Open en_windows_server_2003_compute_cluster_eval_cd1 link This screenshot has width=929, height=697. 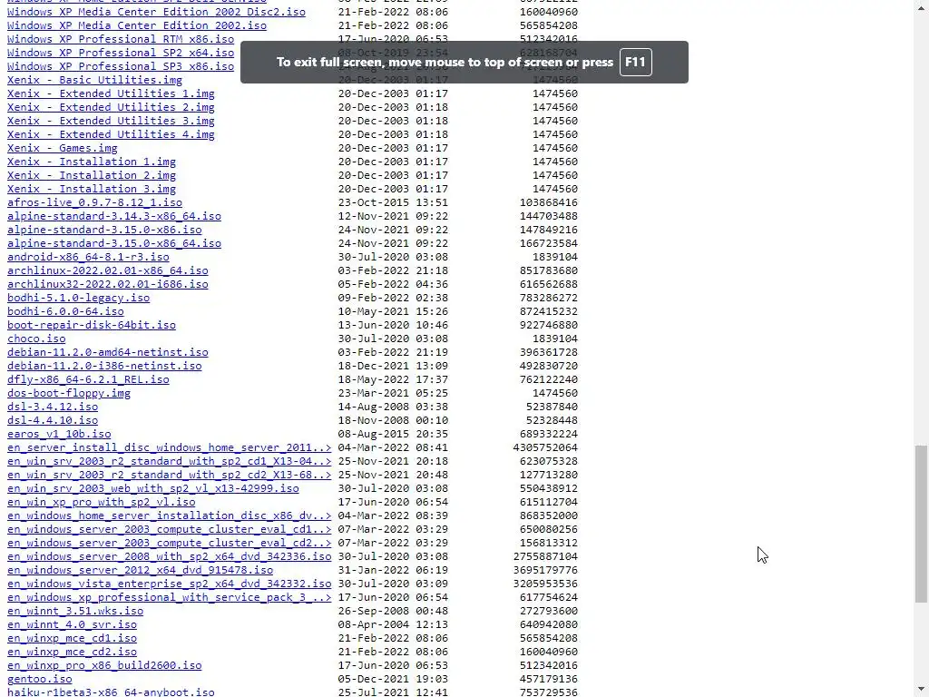(x=169, y=530)
